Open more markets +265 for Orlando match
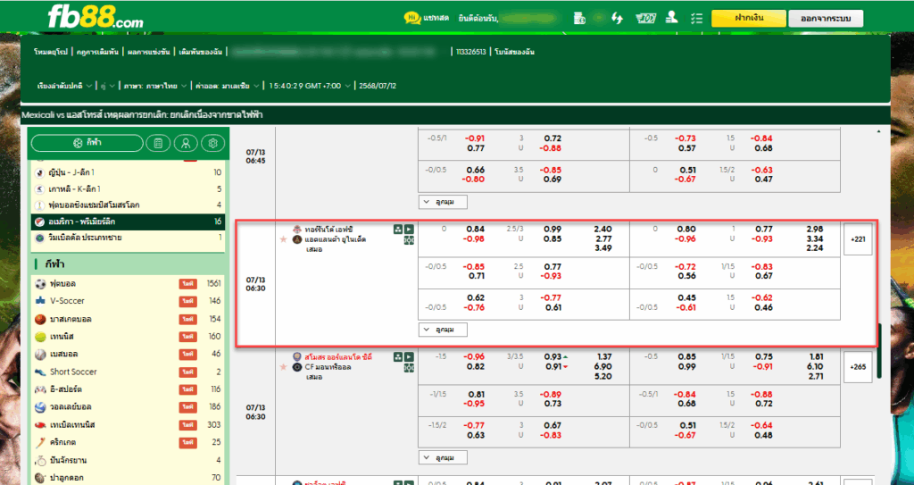The height and width of the screenshot is (485, 914). click(x=858, y=367)
